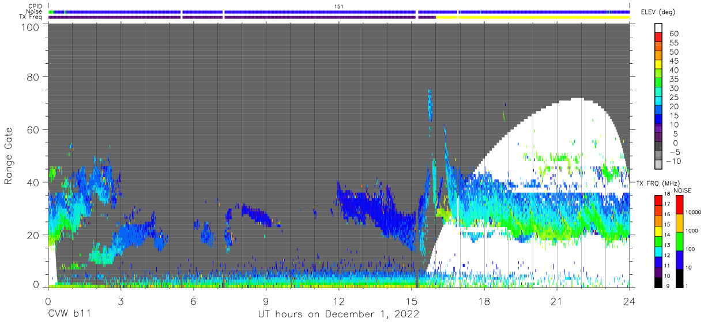Click the 'Noise' row label at top left
This screenshot has width=708, height=326.
(x=34, y=11)
